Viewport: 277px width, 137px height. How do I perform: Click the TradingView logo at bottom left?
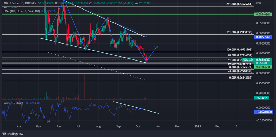tap(13, 133)
